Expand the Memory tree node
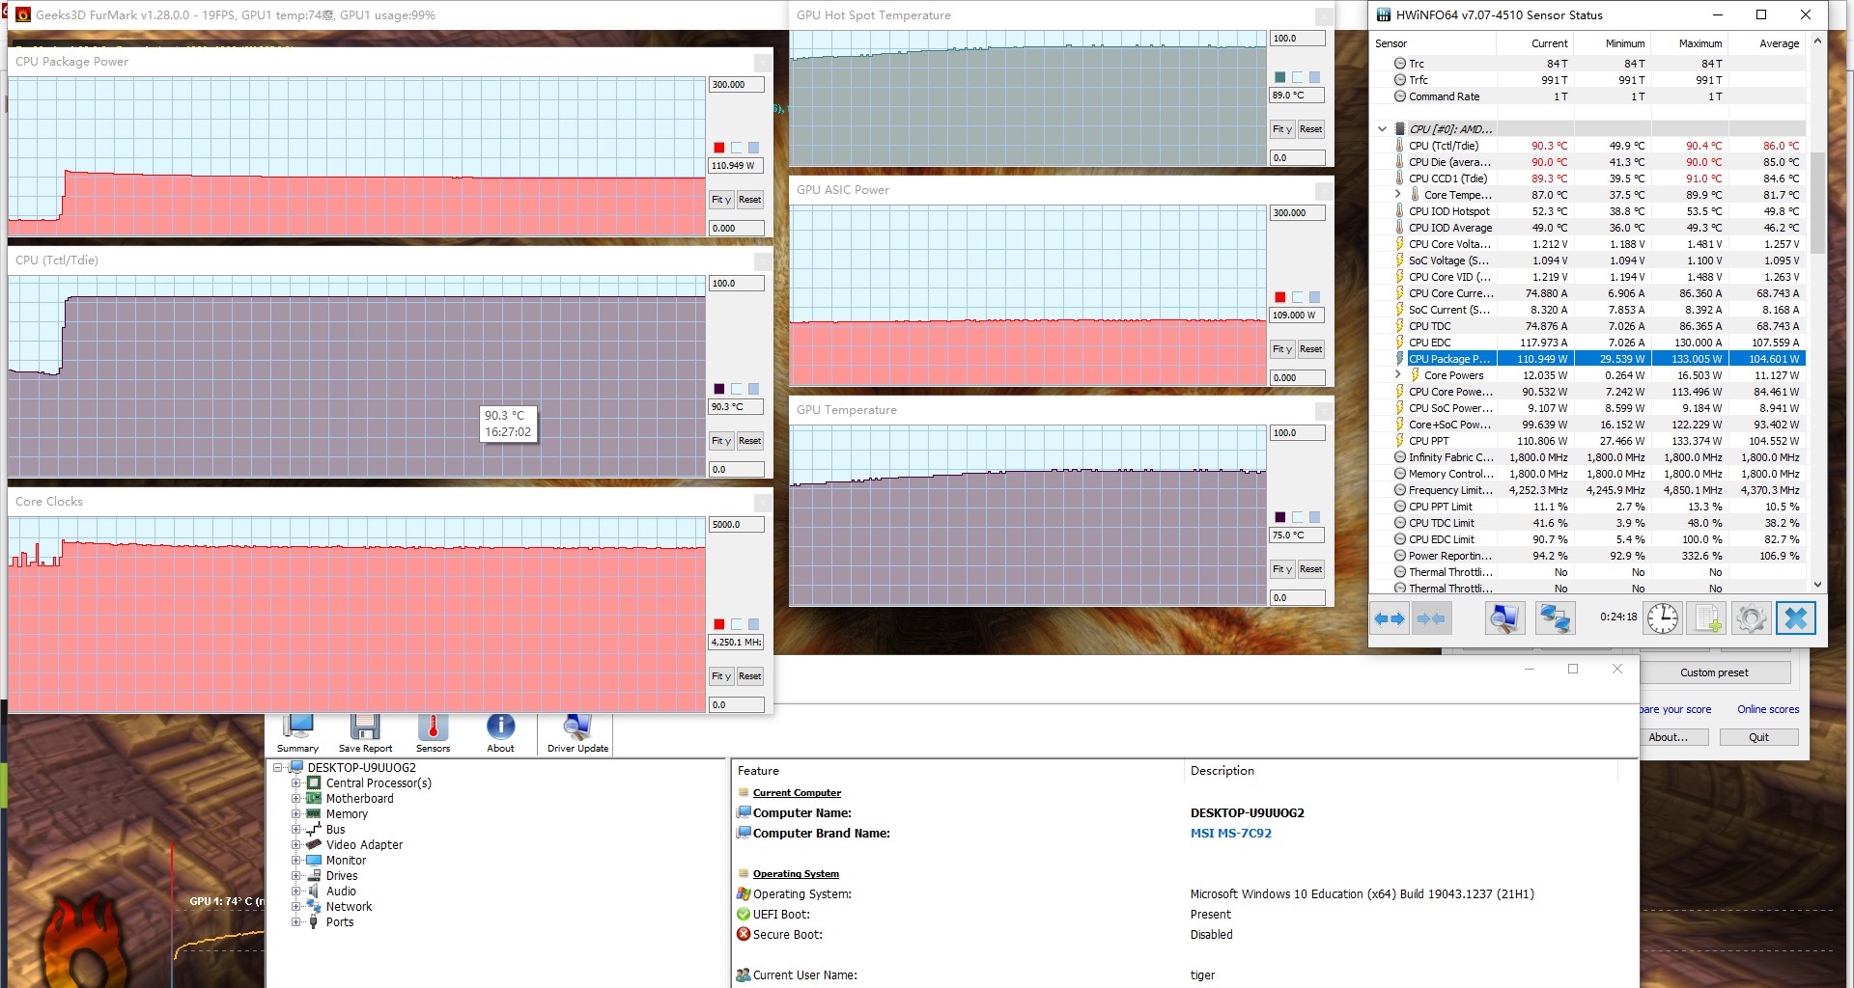Viewport: 1854px width, 988px height. 296,814
